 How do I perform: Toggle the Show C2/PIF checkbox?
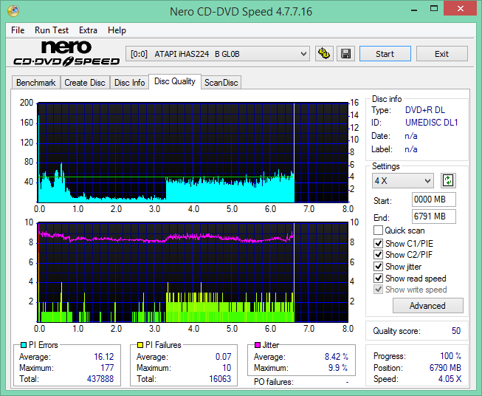378,255
